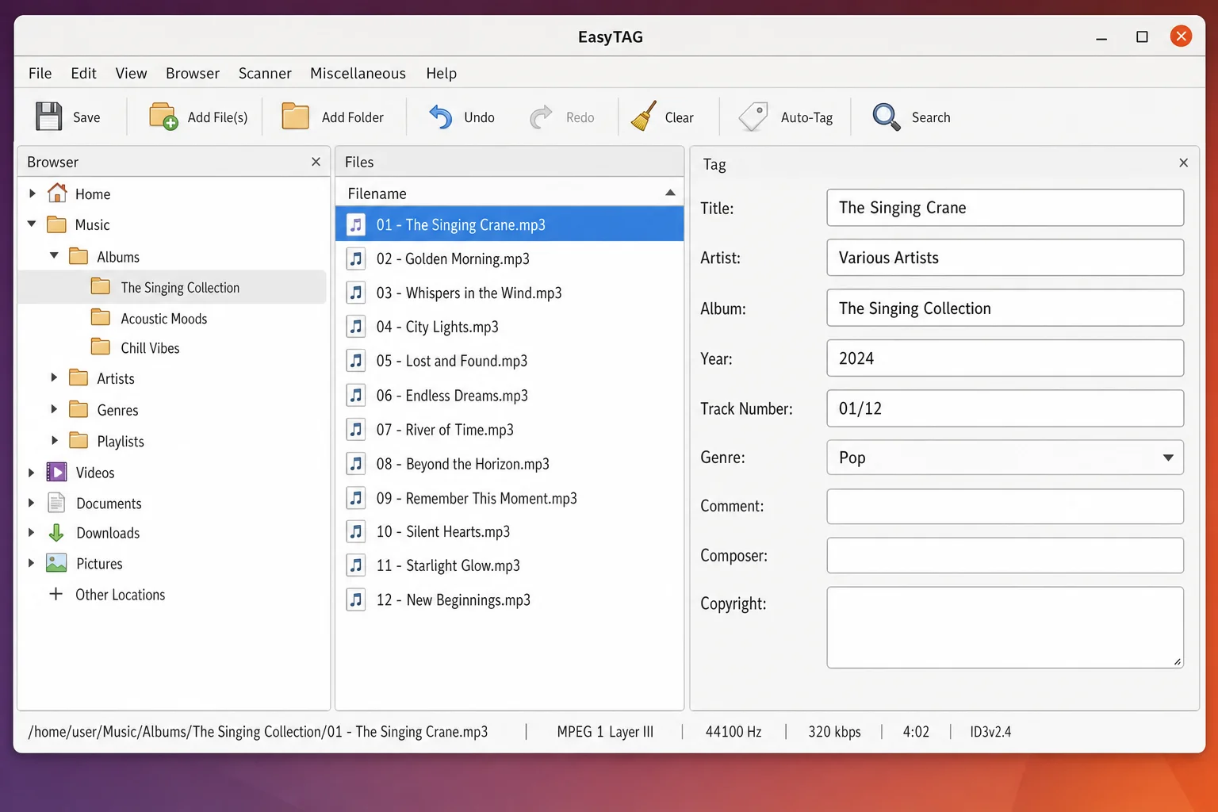Viewport: 1218px width, 812px height.
Task: Click the Copyright field resize grip
Action: tap(1178, 662)
